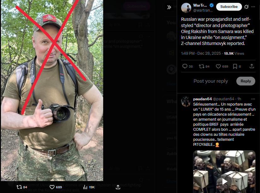This screenshot has height=193, width=260.
Task: Bookmark the post with 8 bookmarks
Action: point(237,66)
